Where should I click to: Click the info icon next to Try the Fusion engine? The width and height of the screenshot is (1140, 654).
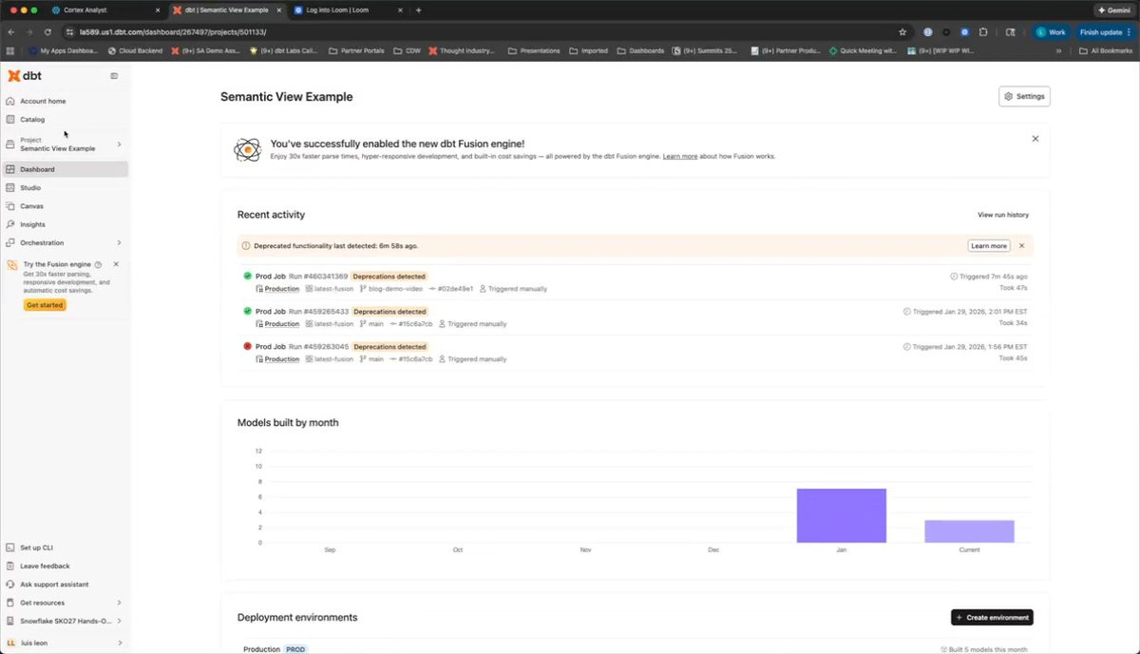click(98, 264)
